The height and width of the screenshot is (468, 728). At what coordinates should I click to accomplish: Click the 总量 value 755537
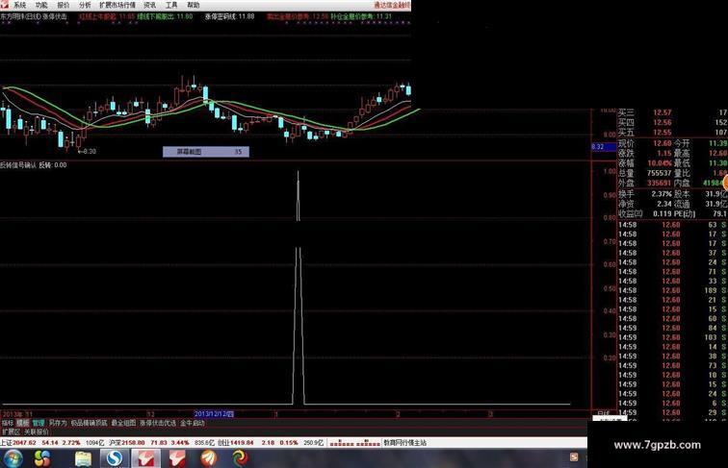(x=659, y=173)
